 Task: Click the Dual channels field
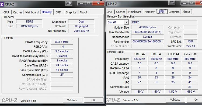pyautogui.click(x=81, y=22)
